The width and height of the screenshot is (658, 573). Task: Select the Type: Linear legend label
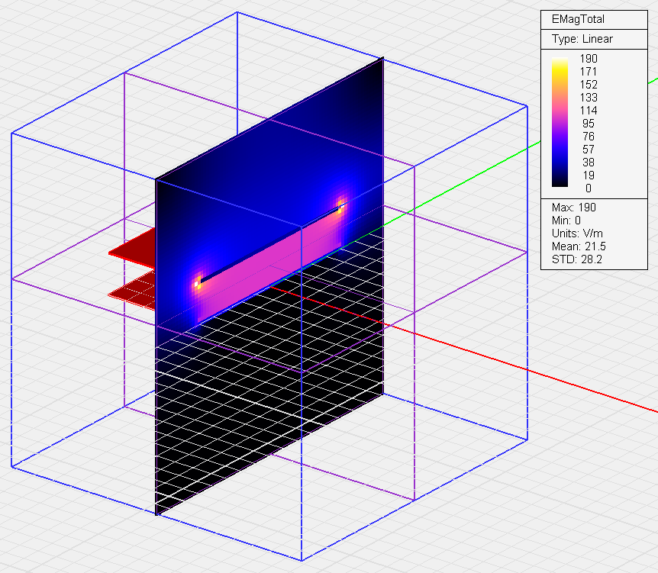582,39
